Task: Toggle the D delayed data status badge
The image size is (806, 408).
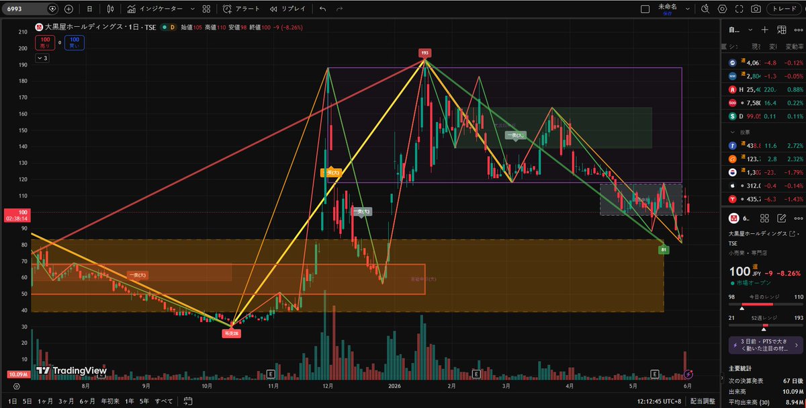Action: [172, 27]
